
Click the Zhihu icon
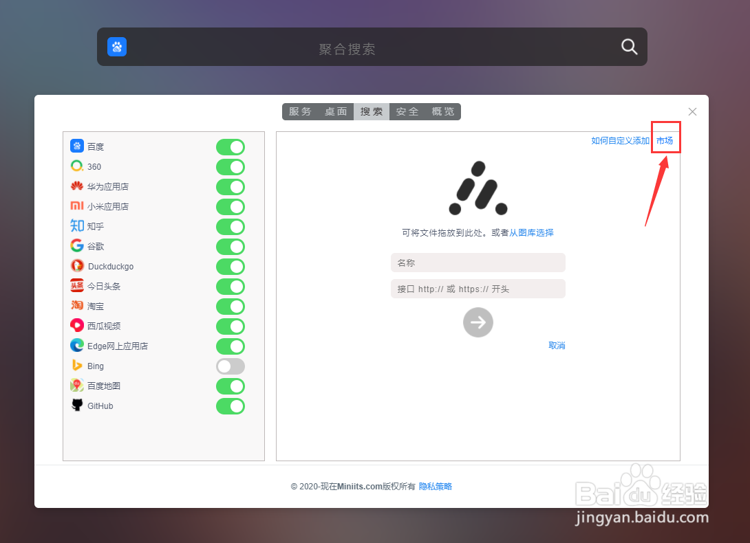pyautogui.click(x=77, y=225)
